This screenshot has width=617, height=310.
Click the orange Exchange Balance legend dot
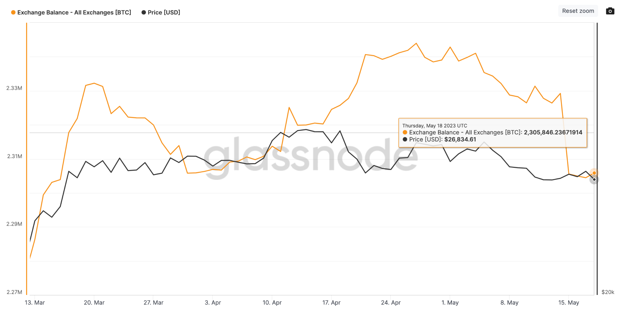tap(13, 12)
